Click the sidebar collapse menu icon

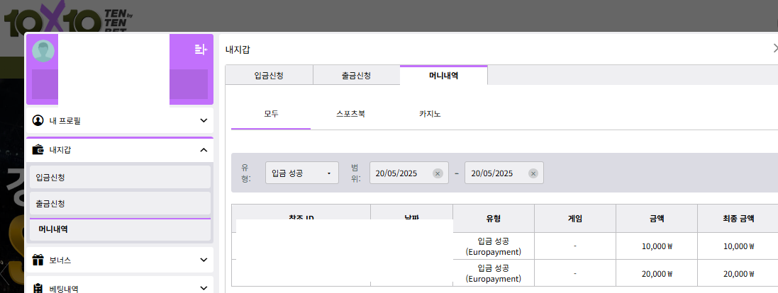[x=200, y=49]
